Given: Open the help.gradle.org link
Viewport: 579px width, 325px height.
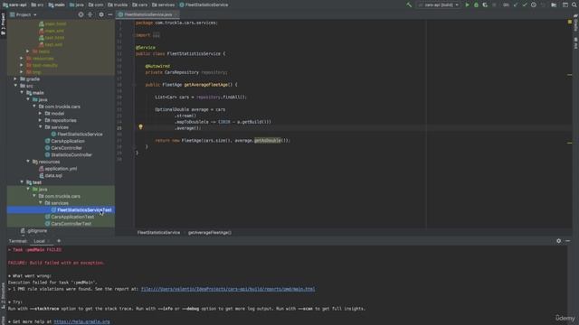Looking at the screenshot, I should [81, 321].
